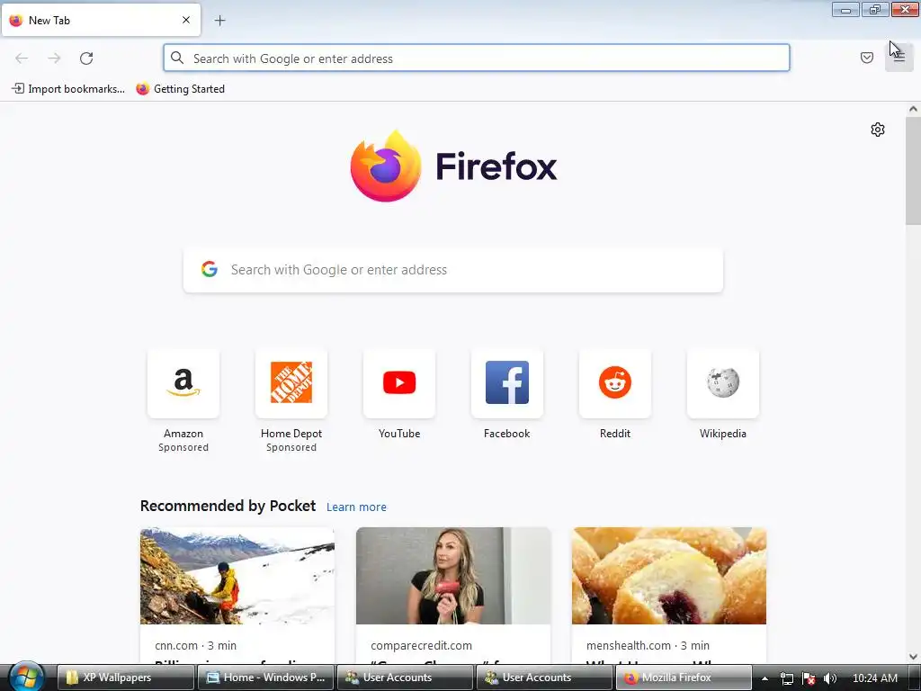This screenshot has height=691, width=921.
Task: Click the Recommended by Pocket heading
Action: 228,506
